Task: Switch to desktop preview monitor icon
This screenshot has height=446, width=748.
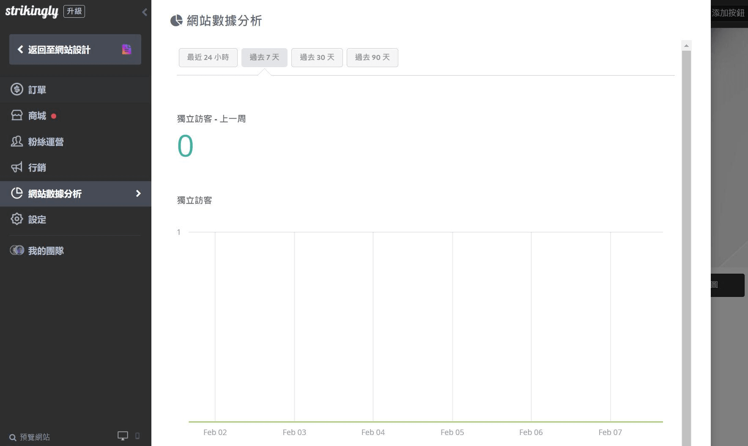Action: click(x=123, y=436)
